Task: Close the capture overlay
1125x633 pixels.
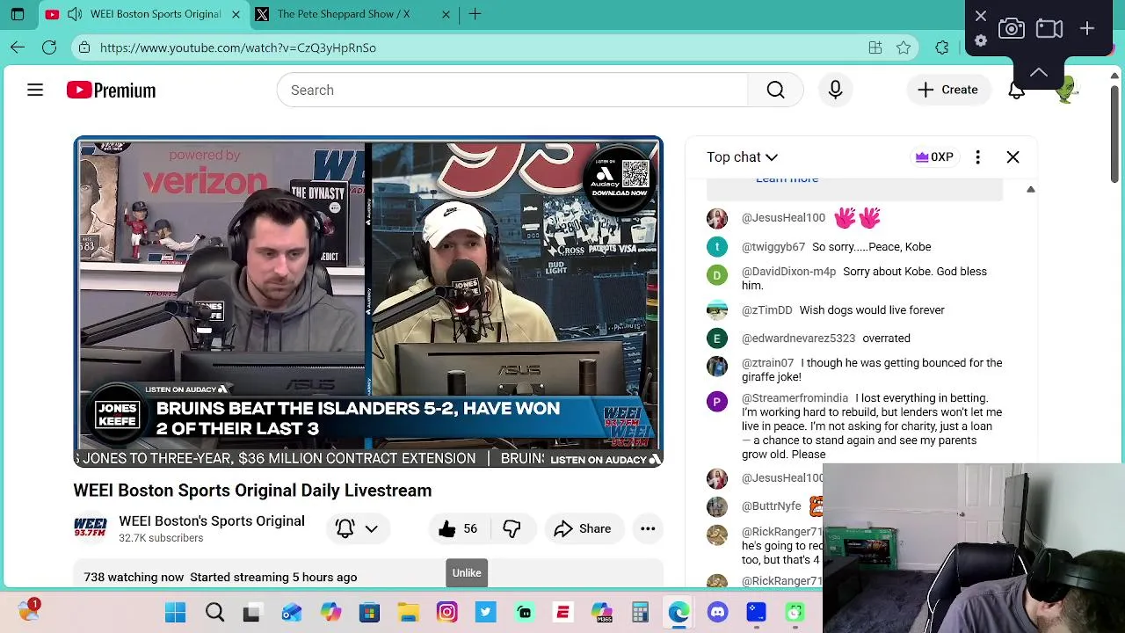Action: [x=981, y=15]
